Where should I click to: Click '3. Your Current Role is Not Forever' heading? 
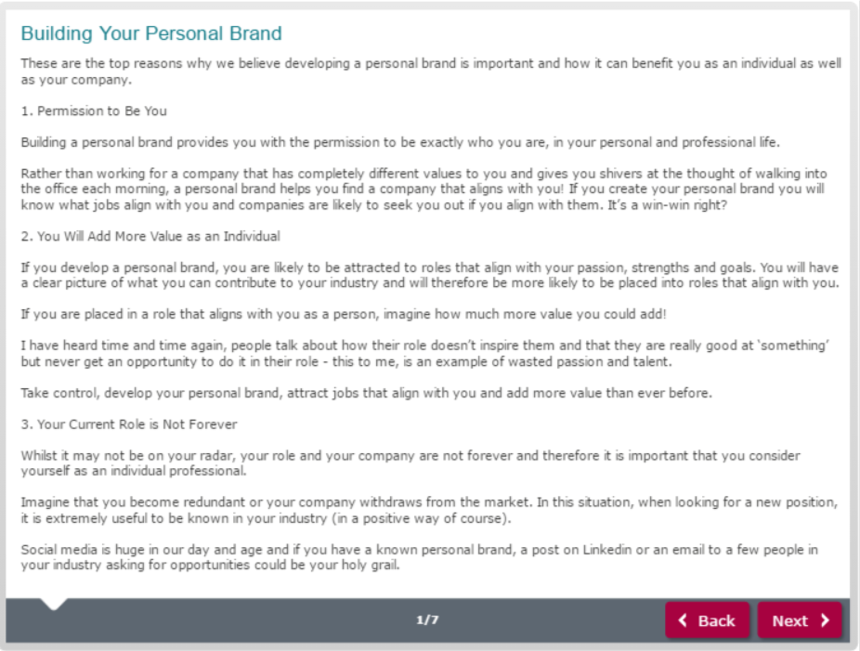click(x=129, y=424)
